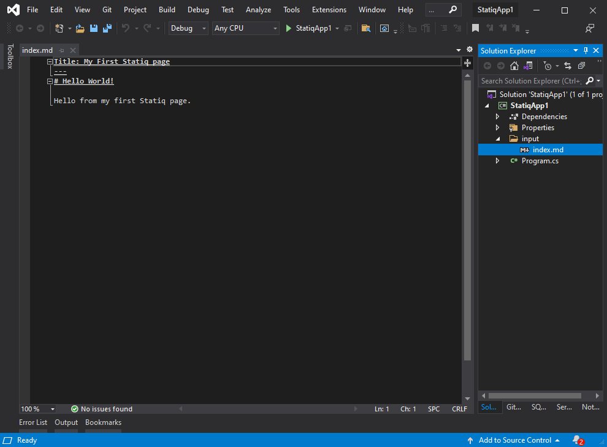The height and width of the screenshot is (447, 607).
Task: Click Add to Source Control button
Action: (514, 440)
